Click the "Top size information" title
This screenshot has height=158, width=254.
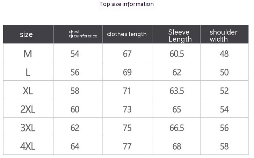pos(126,4)
